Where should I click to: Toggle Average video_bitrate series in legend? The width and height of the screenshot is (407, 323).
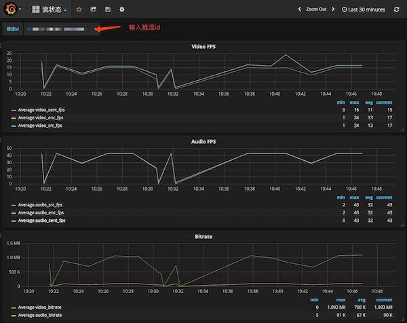click(x=40, y=307)
